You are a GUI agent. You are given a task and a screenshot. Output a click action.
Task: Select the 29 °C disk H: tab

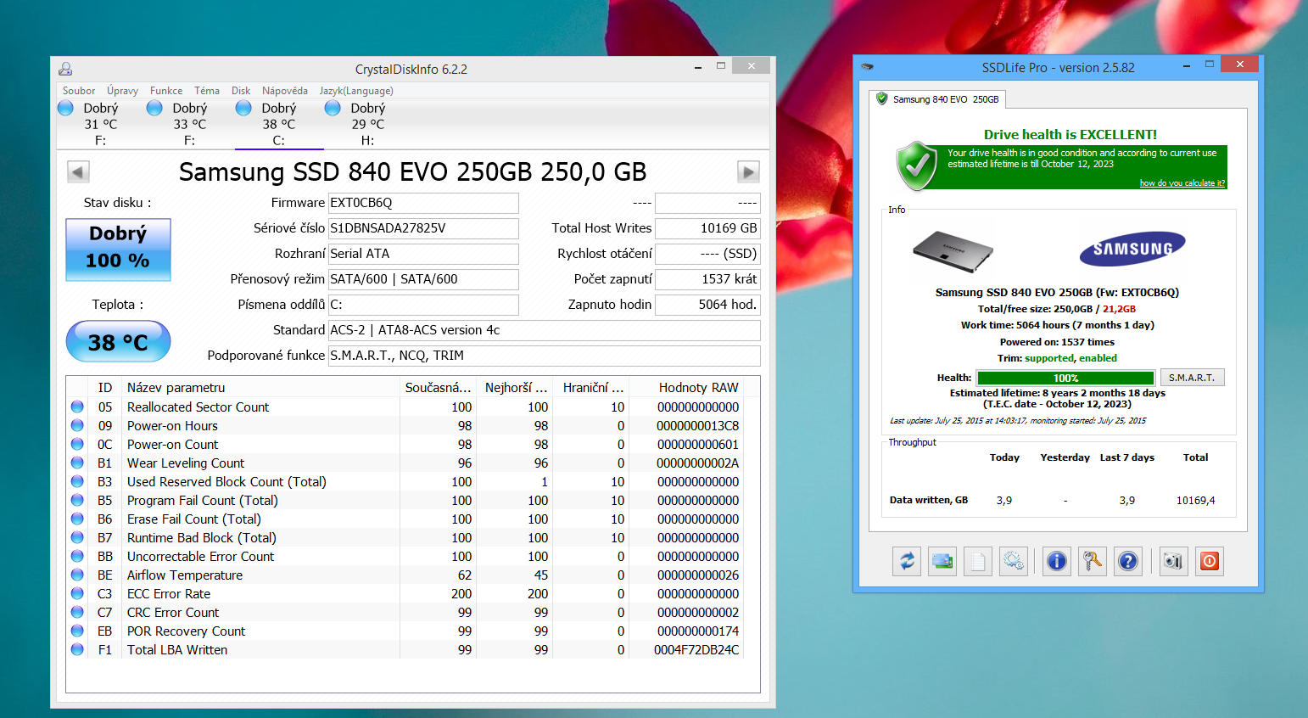367,124
